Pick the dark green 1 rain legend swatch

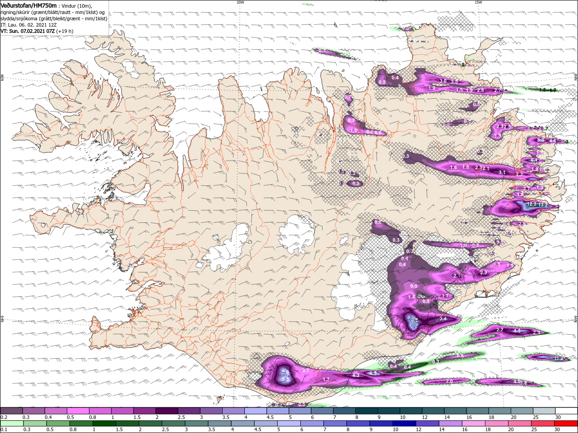(x=105, y=424)
